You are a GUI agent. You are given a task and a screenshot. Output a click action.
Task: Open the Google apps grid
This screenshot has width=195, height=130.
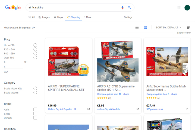coord(179,8)
